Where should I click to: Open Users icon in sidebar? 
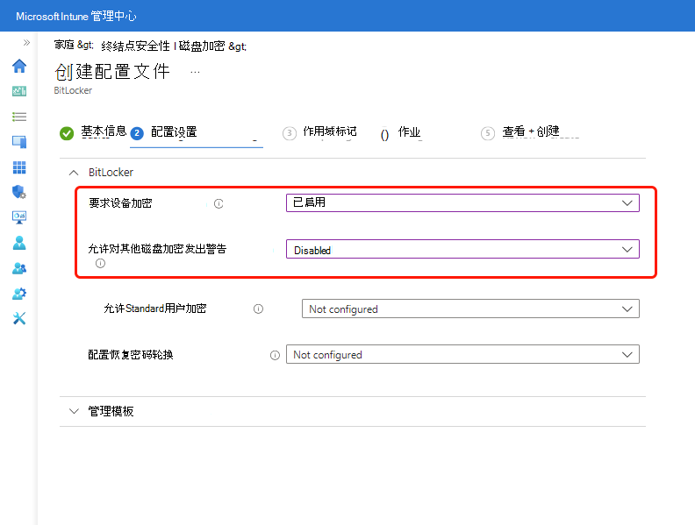(19, 243)
